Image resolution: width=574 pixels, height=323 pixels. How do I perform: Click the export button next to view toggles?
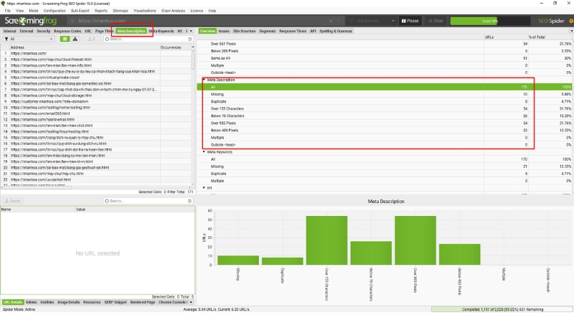[93, 39]
